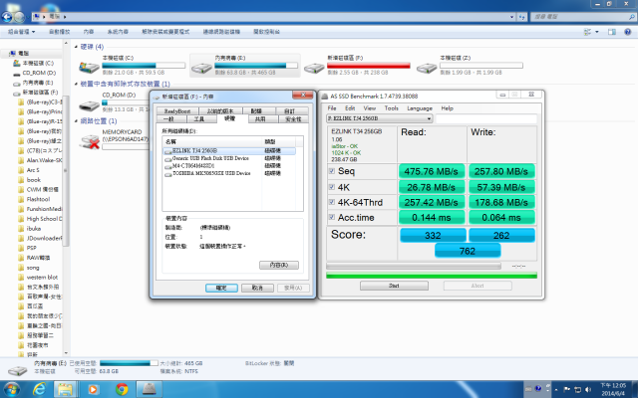Click the change view icon in Explorer toolbar
Viewport: 638px width, 398px height.
(x=587, y=32)
